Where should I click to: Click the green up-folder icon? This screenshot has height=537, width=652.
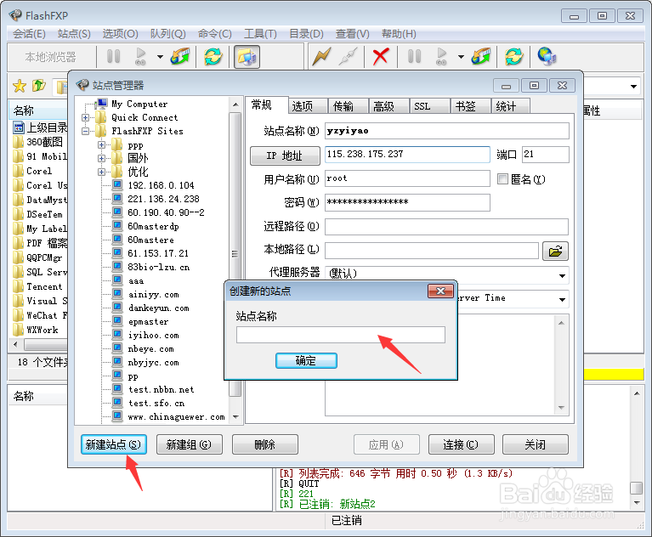(38, 86)
